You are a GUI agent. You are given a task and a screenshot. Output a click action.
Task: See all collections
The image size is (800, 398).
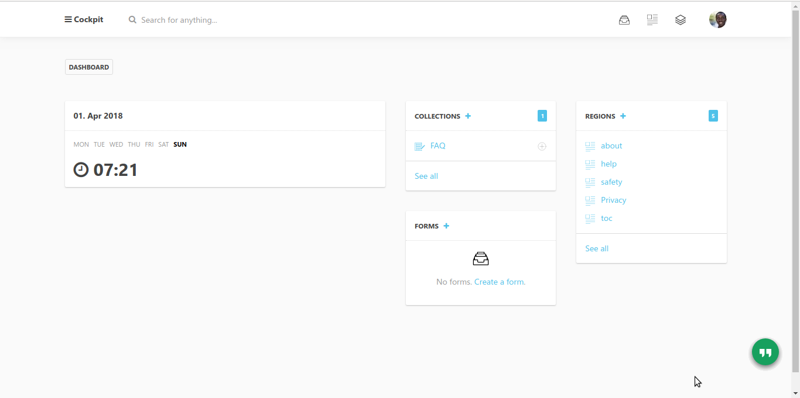(x=426, y=176)
